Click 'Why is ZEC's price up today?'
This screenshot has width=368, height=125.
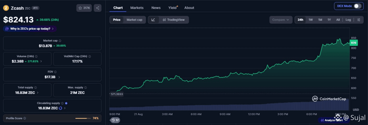30,29
